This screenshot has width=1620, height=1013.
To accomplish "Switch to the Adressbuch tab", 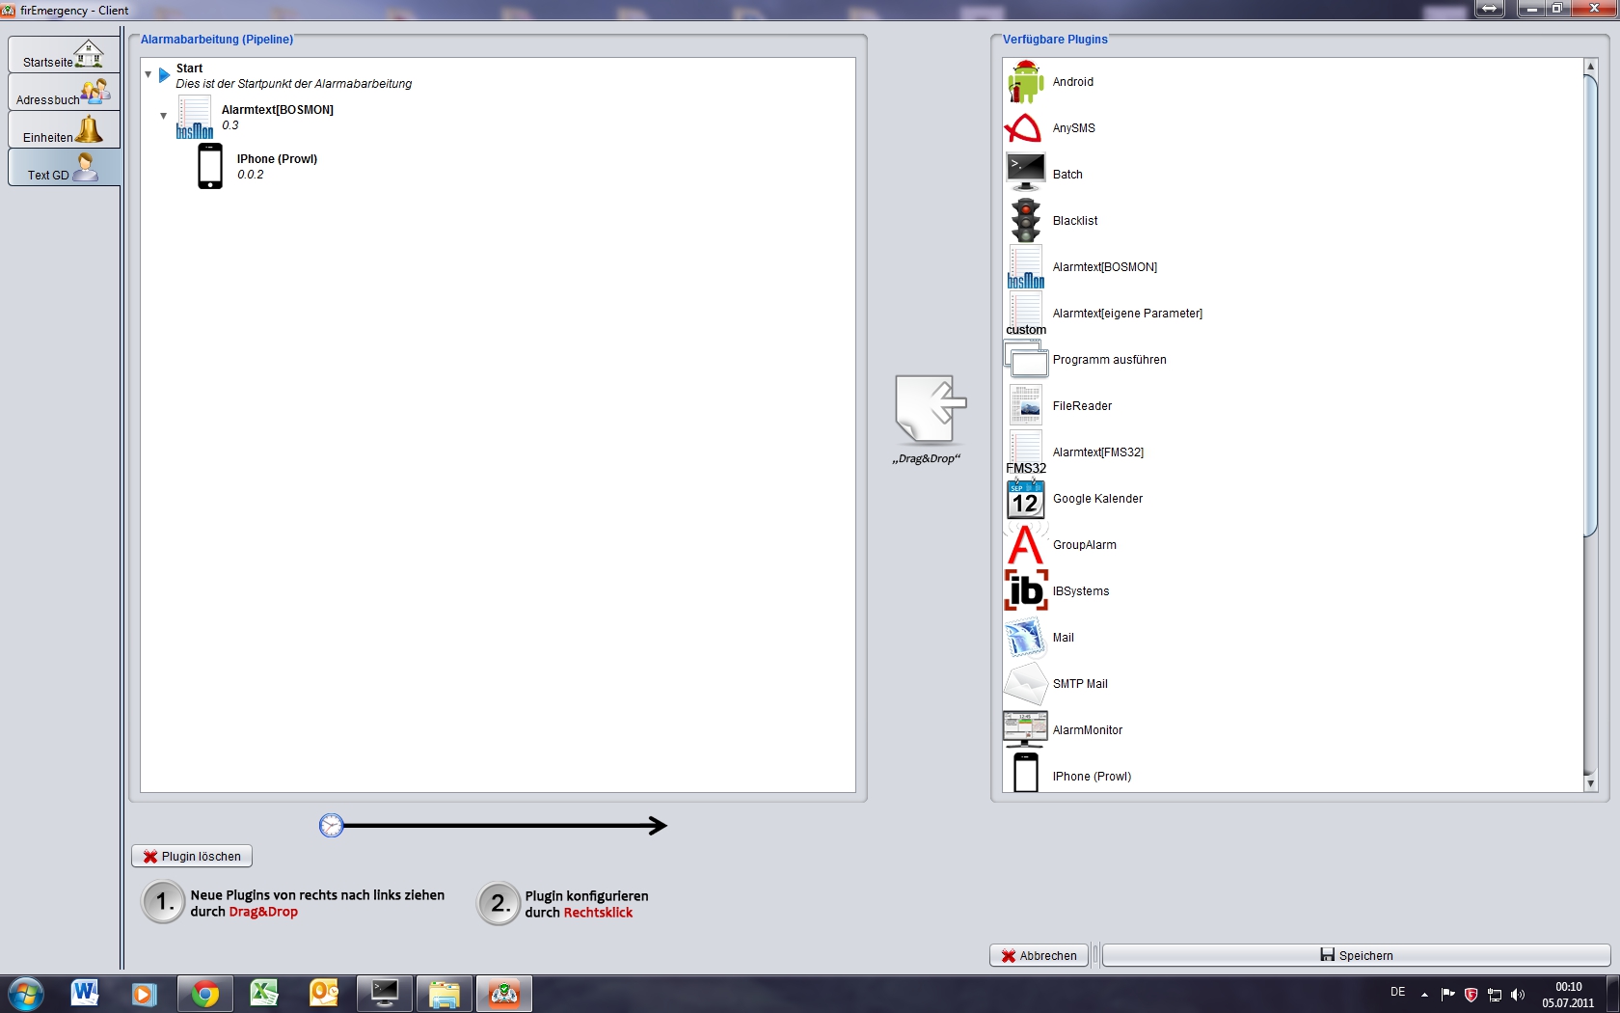I will click(x=64, y=94).
